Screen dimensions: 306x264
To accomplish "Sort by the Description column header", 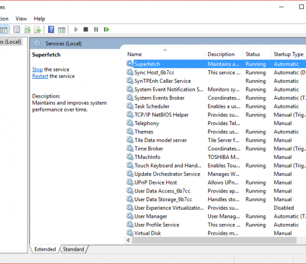I will coord(224,54).
